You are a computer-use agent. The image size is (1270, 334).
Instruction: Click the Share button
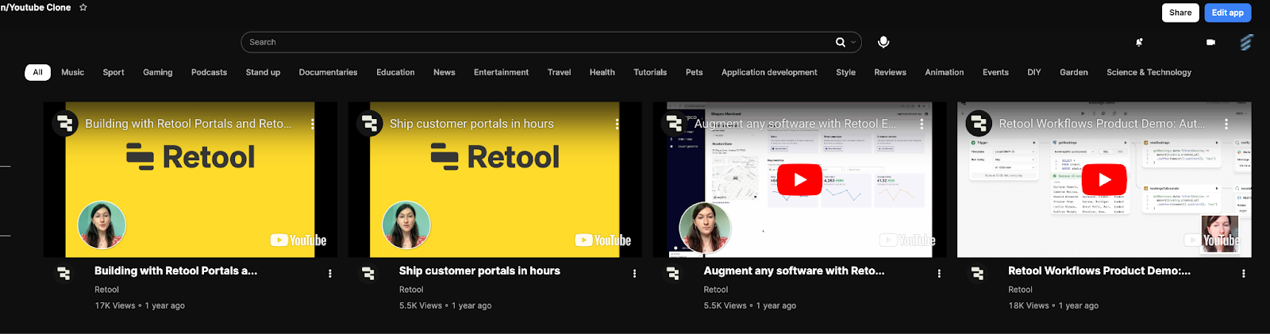tap(1180, 13)
